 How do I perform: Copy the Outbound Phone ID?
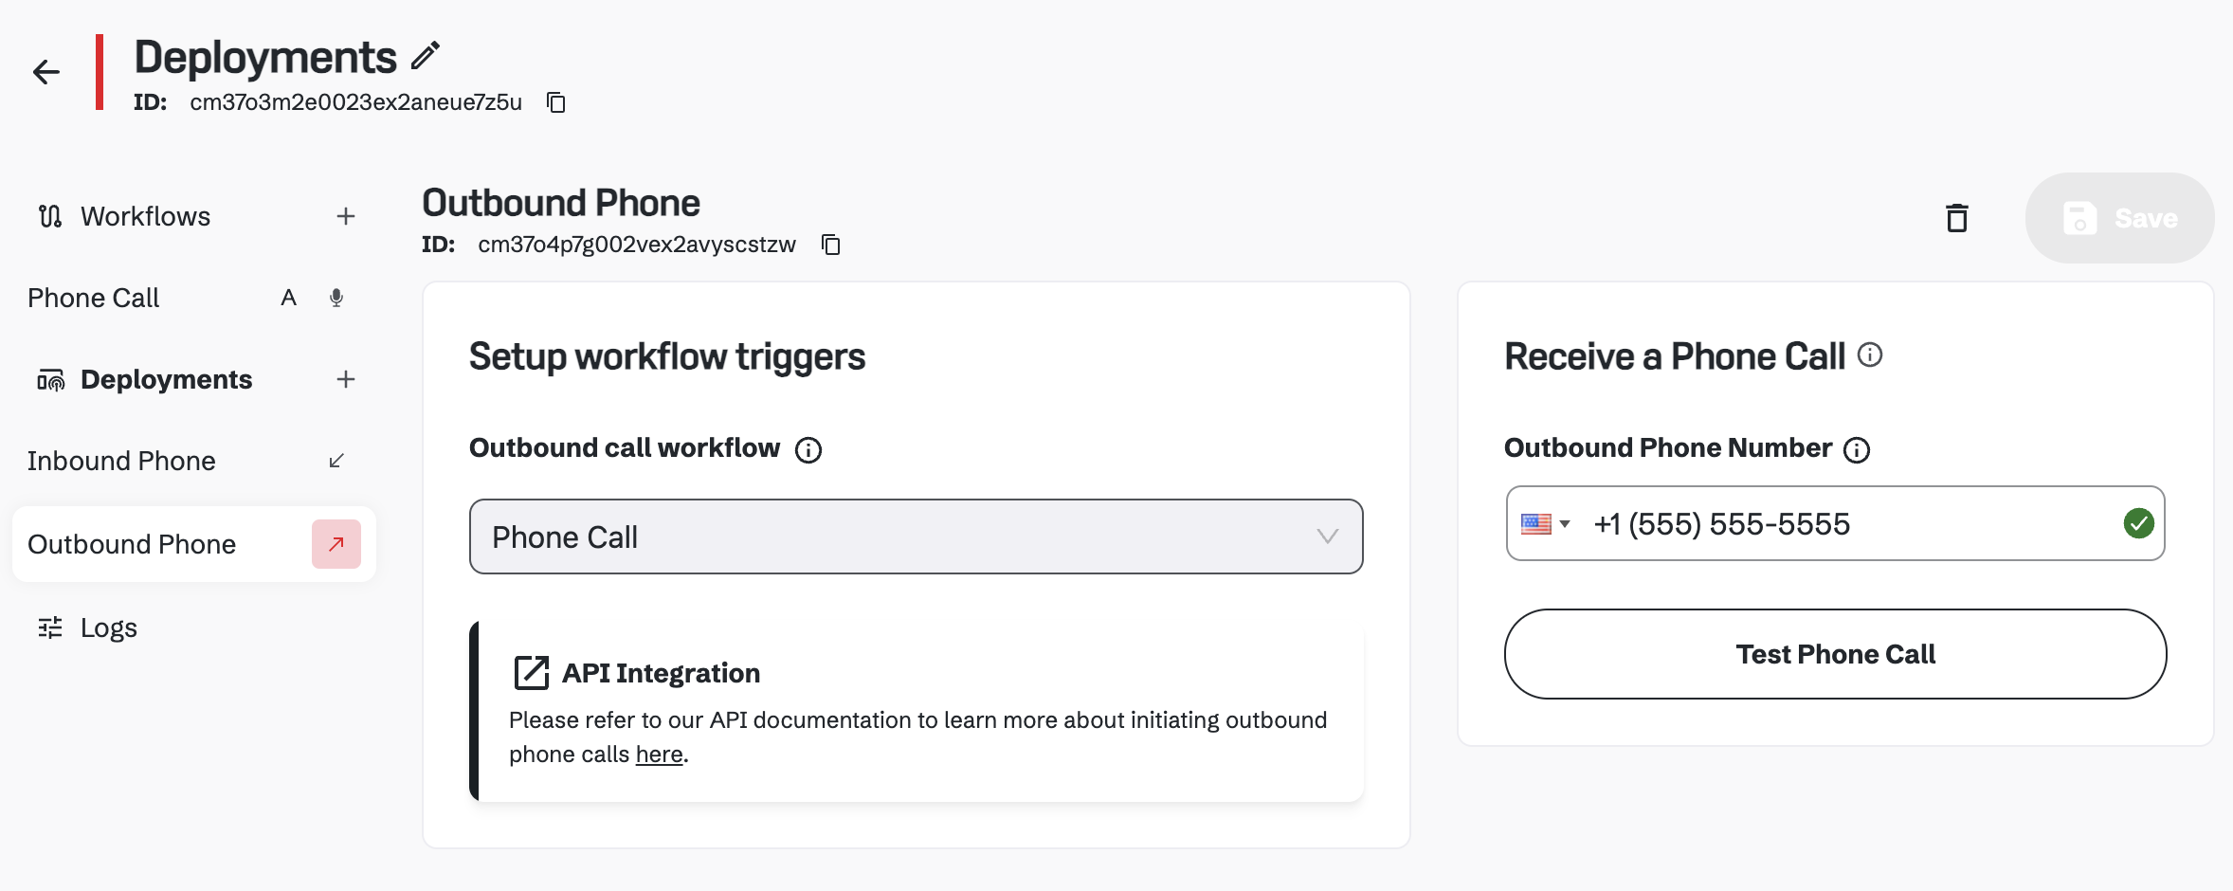point(831,245)
